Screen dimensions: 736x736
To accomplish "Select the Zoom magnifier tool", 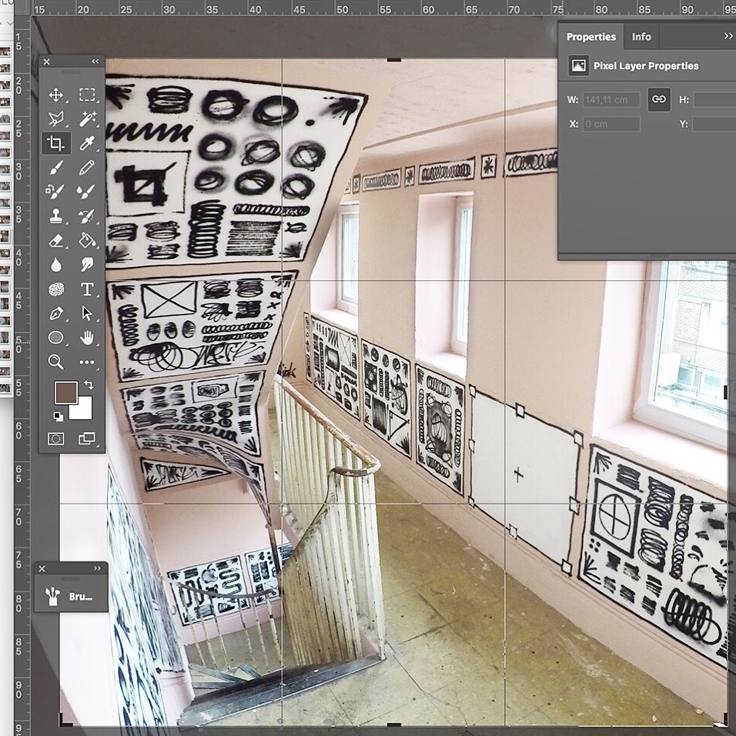I will click(x=56, y=361).
